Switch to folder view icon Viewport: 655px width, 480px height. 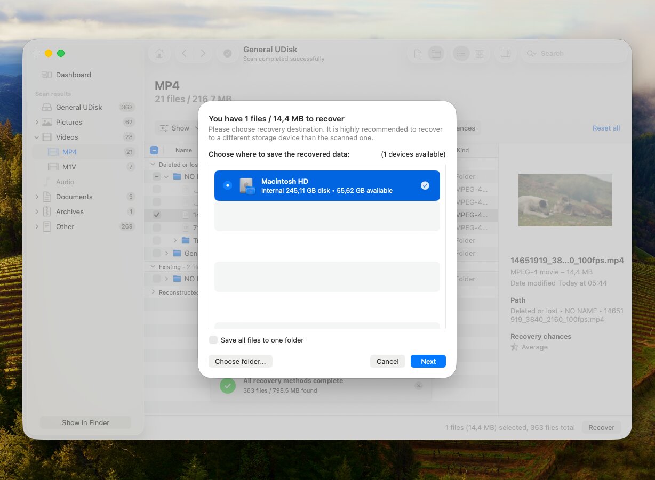(436, 53)
